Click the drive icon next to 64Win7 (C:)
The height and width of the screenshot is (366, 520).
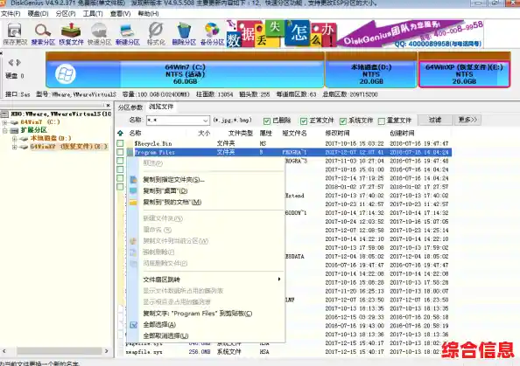tap(14, 122)
